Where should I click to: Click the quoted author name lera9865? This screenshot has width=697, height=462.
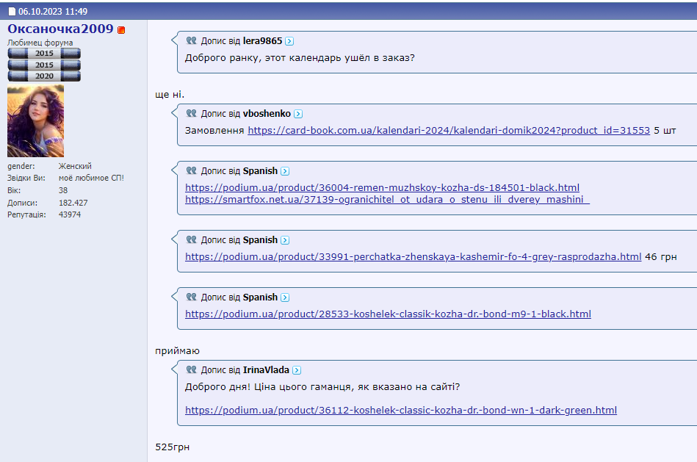tap(263, 41)
